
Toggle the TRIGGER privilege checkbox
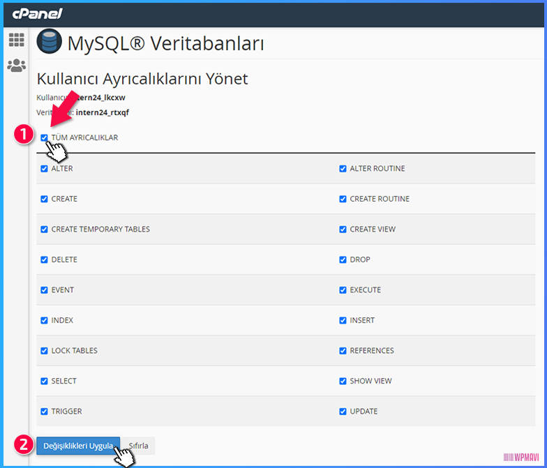tap(44, 412)
